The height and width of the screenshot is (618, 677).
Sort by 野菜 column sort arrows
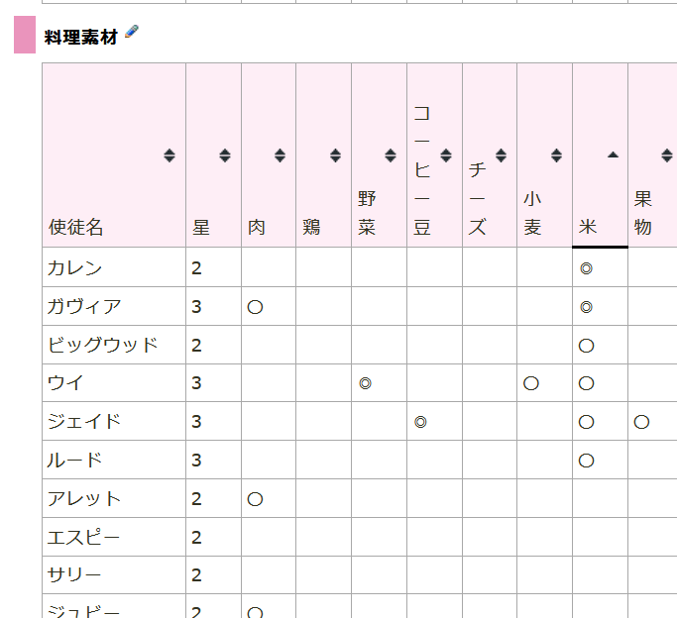pos(391,155)
